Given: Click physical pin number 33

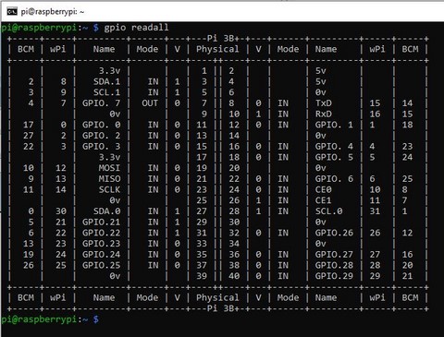Looking at the screenshot, I should (202, 244).
